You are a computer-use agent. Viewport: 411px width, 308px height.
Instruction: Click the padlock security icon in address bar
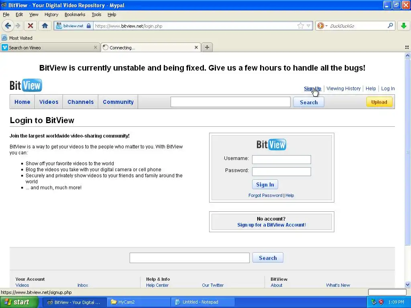pyautogui.click(x=89, y=26)
